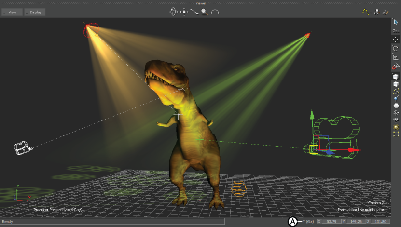The width and height of the screenshot is (401, 227).
Task: Click the sun light creation icon
Action: click(396, 127)
